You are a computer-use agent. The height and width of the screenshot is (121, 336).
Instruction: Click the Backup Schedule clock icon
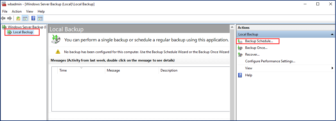(x=240, y=41)
